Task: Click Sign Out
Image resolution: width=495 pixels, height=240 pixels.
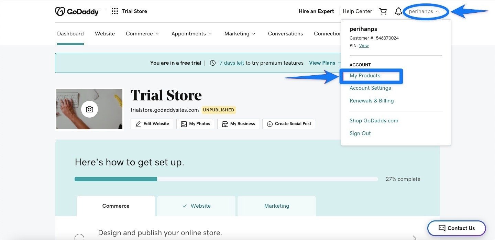Action: [x=360, y=133]
